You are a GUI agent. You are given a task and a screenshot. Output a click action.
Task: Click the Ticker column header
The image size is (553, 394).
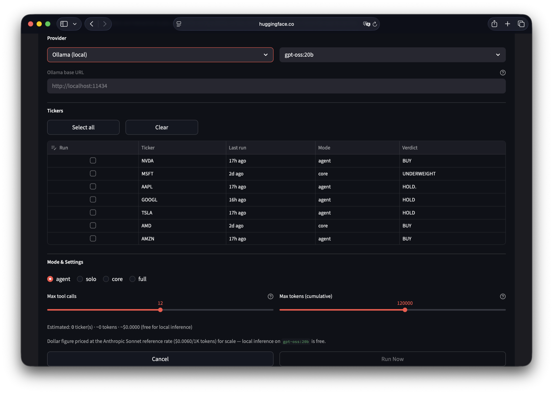point(182,148)
